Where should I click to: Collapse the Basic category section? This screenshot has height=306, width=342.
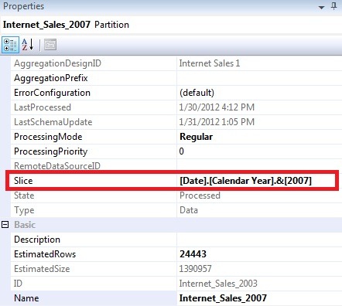pos(5,225)
